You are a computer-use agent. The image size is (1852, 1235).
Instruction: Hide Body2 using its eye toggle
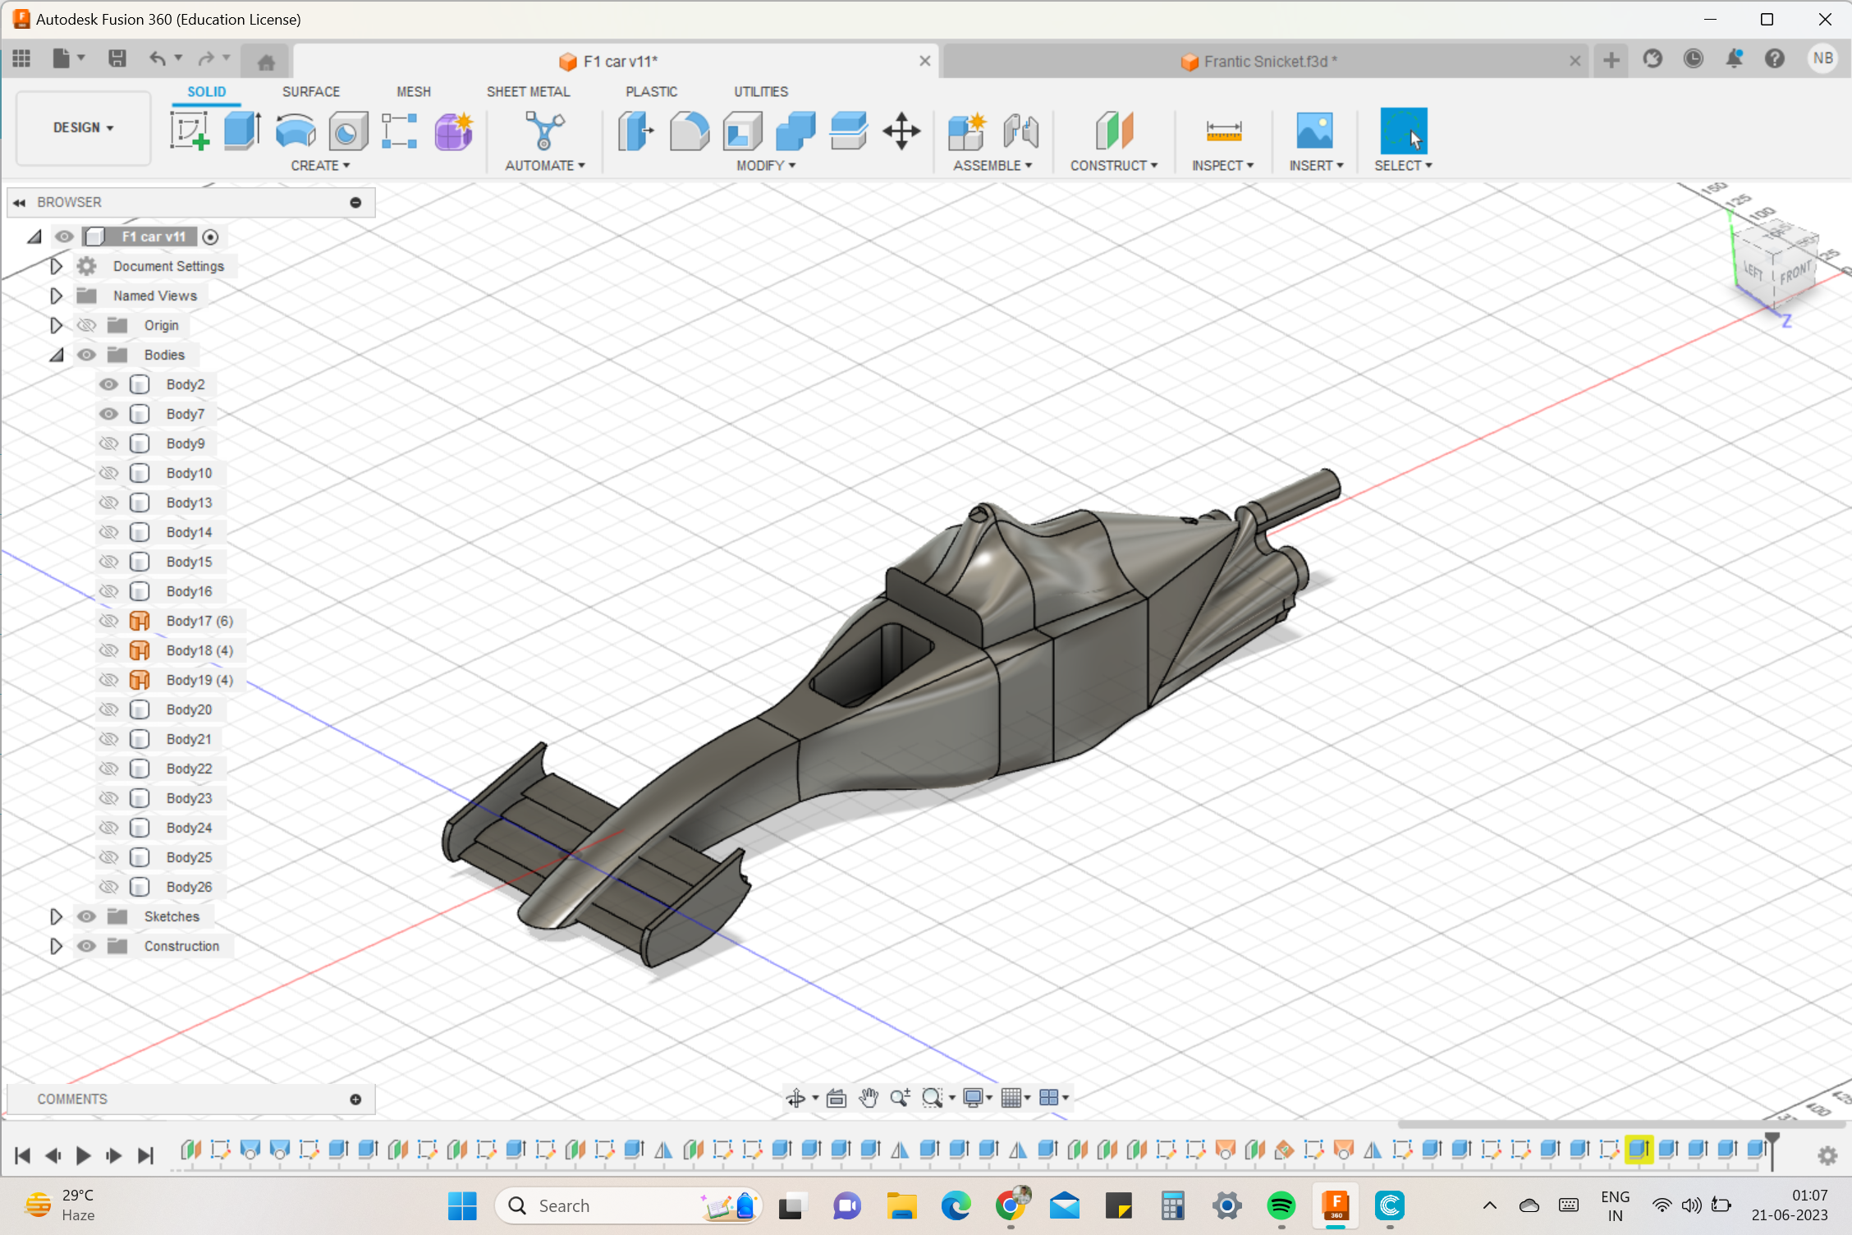(x=108, y=383)
